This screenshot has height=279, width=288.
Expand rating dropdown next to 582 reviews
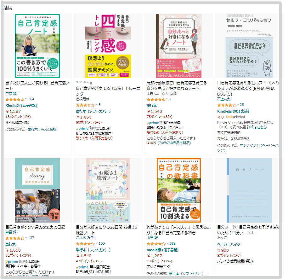point(167,243)
